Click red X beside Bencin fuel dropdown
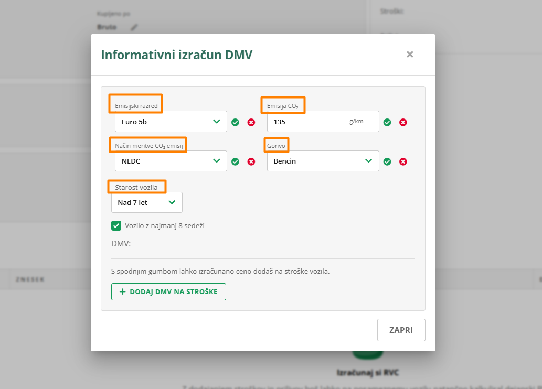542x389 pixels. tap(403, 161)
